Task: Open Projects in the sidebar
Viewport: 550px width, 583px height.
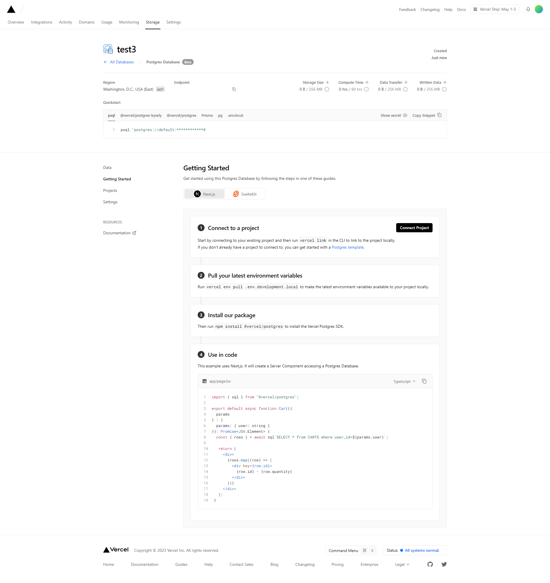Action: point(110,190)
